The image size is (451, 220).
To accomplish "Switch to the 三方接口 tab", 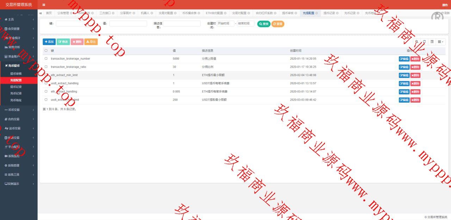I will click(x=104, y=13).
